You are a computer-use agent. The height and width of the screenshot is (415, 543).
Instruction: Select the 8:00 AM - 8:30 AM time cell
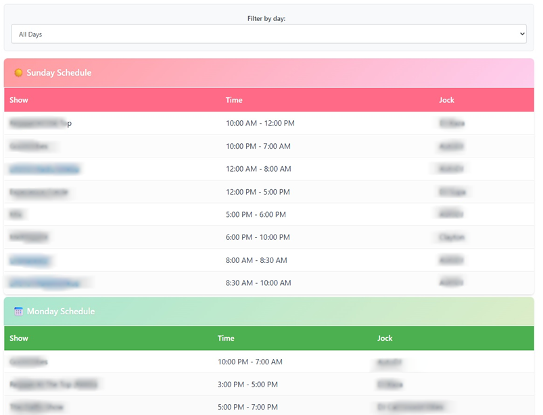(x=256, y=260)
